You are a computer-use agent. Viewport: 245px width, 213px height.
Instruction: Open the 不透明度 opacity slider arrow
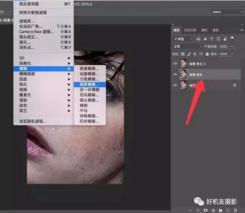[232, 47]
